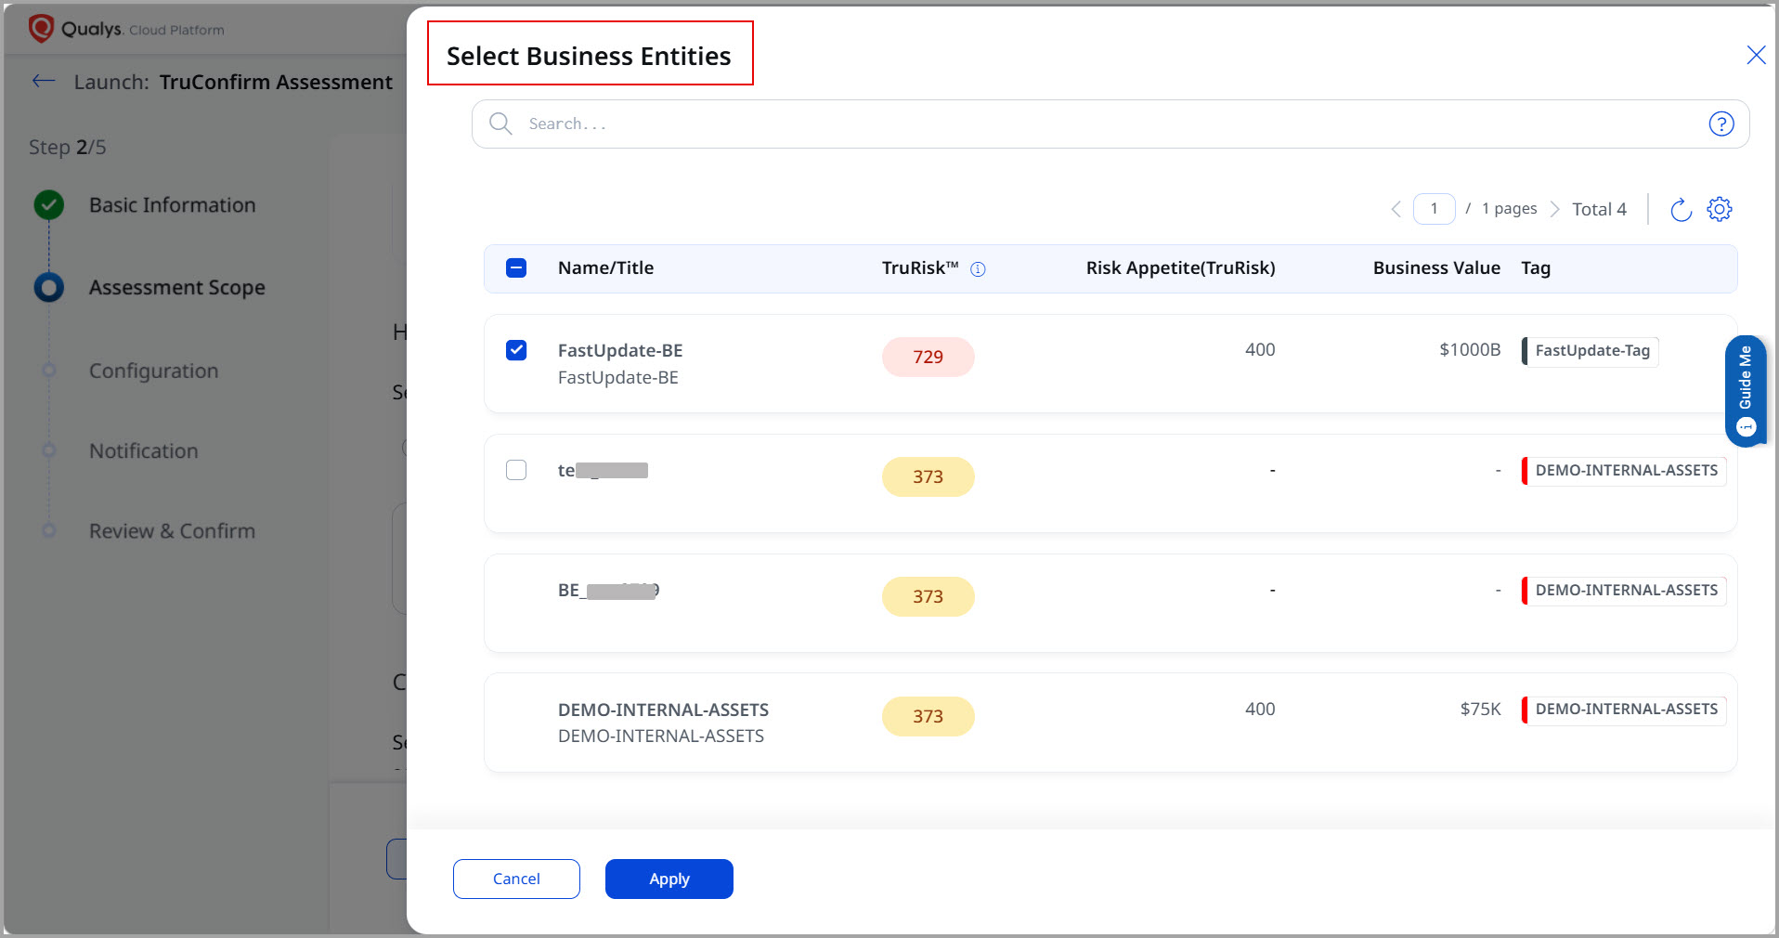Image resolution: width=1779 pixels, height=938 pixels.
Task: Check the box for the 'te' entity
Action: 516,470
